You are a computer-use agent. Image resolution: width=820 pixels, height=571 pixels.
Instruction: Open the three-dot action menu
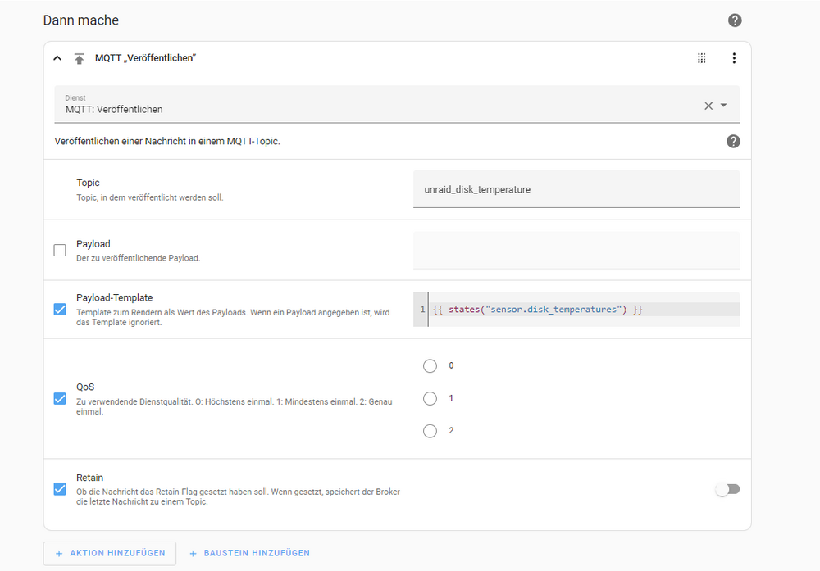(734, 58)
